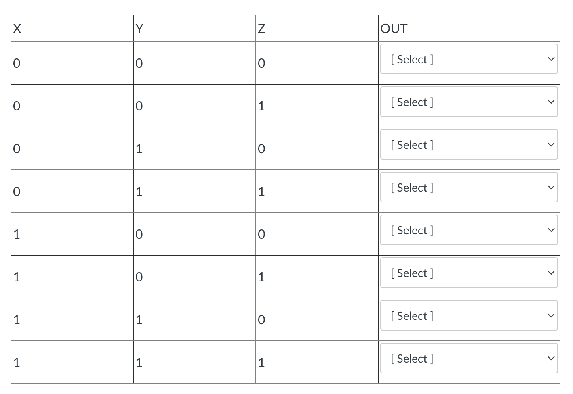The width and height of the screenshot is (573, 394).
Task: Click the OUT column header
Action: [394, 28]
